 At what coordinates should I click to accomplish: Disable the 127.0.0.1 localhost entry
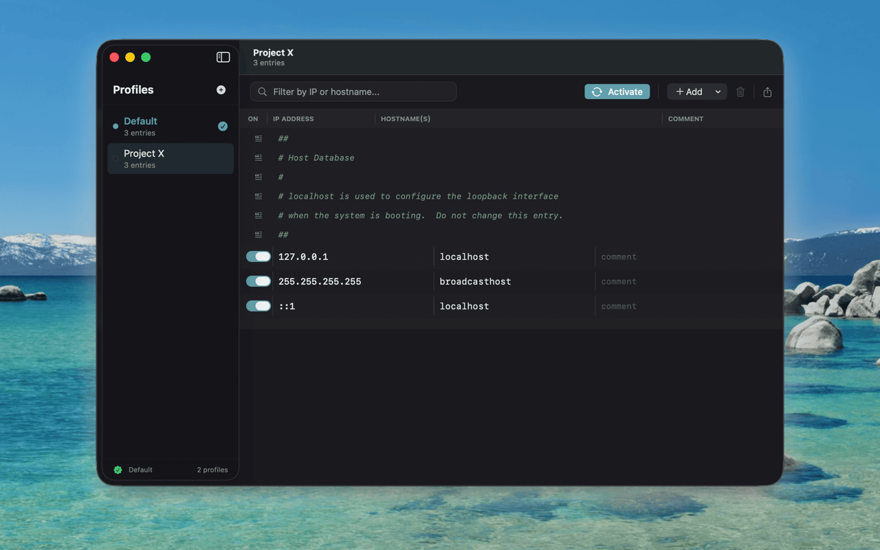[x=257, y=256]
